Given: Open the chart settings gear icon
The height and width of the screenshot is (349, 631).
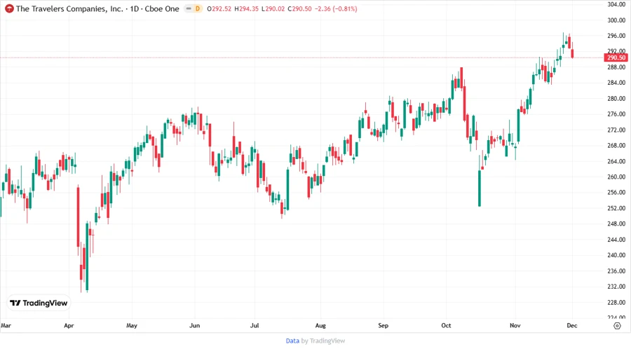Looking at the screenshot, I should 617,326.
